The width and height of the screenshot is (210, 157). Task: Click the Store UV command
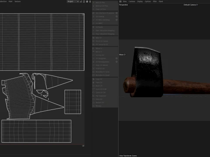99,99
